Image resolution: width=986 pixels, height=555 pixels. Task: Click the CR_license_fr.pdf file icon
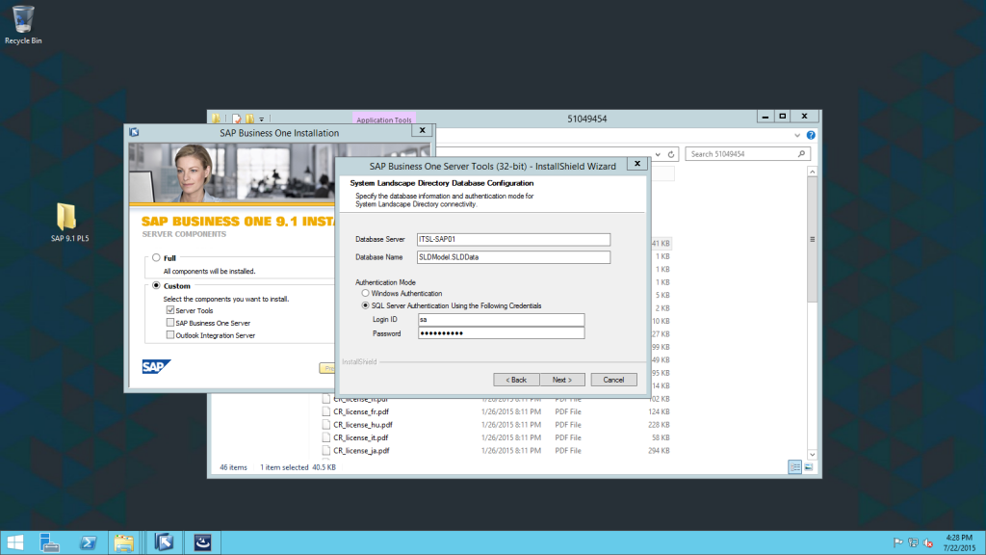click(325, 411)
